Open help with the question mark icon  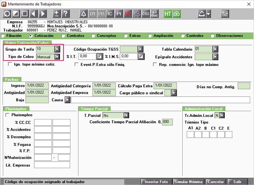click(x=66, y=14)
